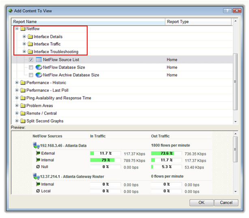Click the Interface Details folder icon
The height and width of the screenshot is (218, 249).
tap(30, 37)
